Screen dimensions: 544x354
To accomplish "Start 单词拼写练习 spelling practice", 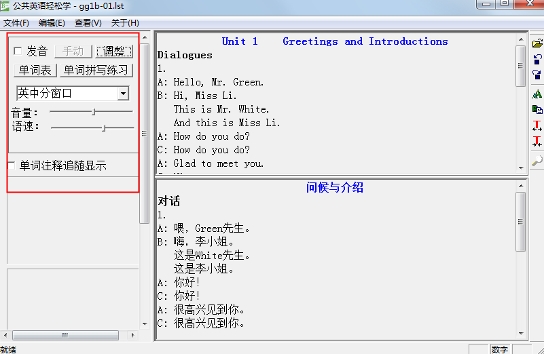I will [96, 71].
